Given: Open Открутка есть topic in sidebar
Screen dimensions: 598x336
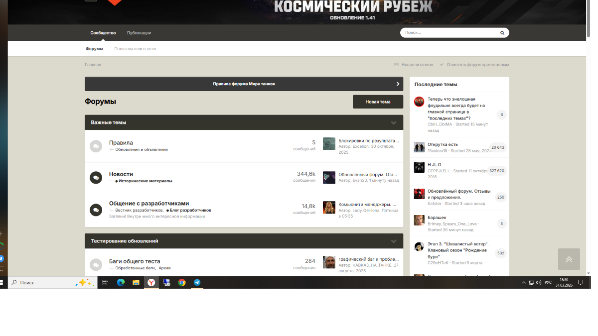Looking at the screenshot, I should tap(443, 144).
